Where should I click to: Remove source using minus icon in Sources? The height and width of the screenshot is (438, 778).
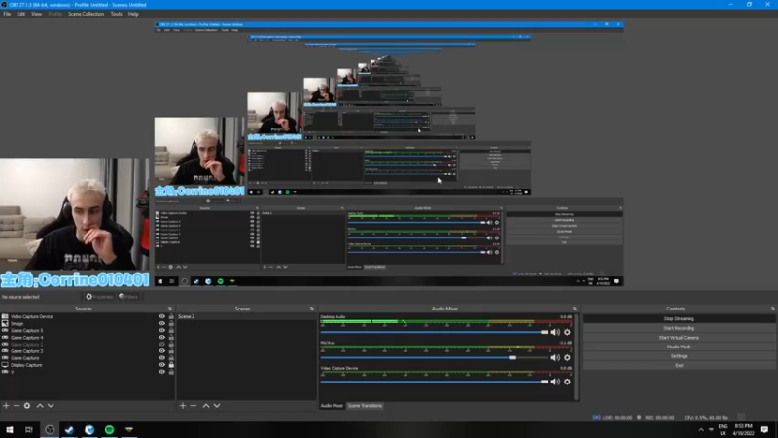(17, 405)
